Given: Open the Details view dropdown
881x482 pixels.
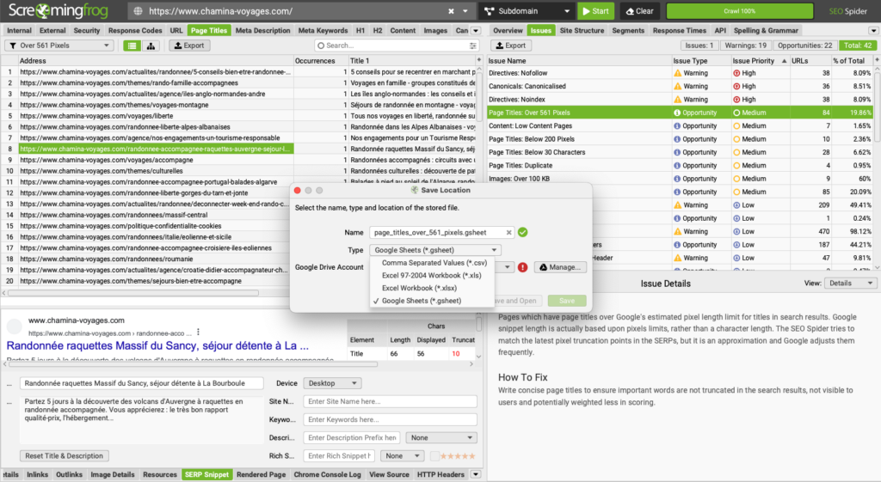Looking at the screenshot, I should (x=850, y=284).
